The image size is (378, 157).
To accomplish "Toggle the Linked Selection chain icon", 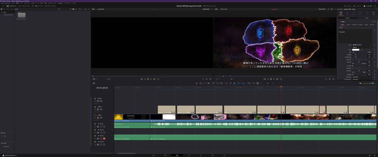I will [230, 83].
